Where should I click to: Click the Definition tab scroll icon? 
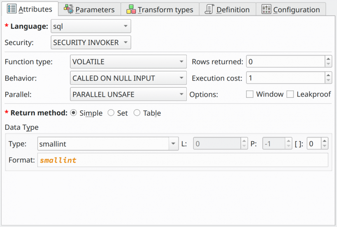click(209, 9)
